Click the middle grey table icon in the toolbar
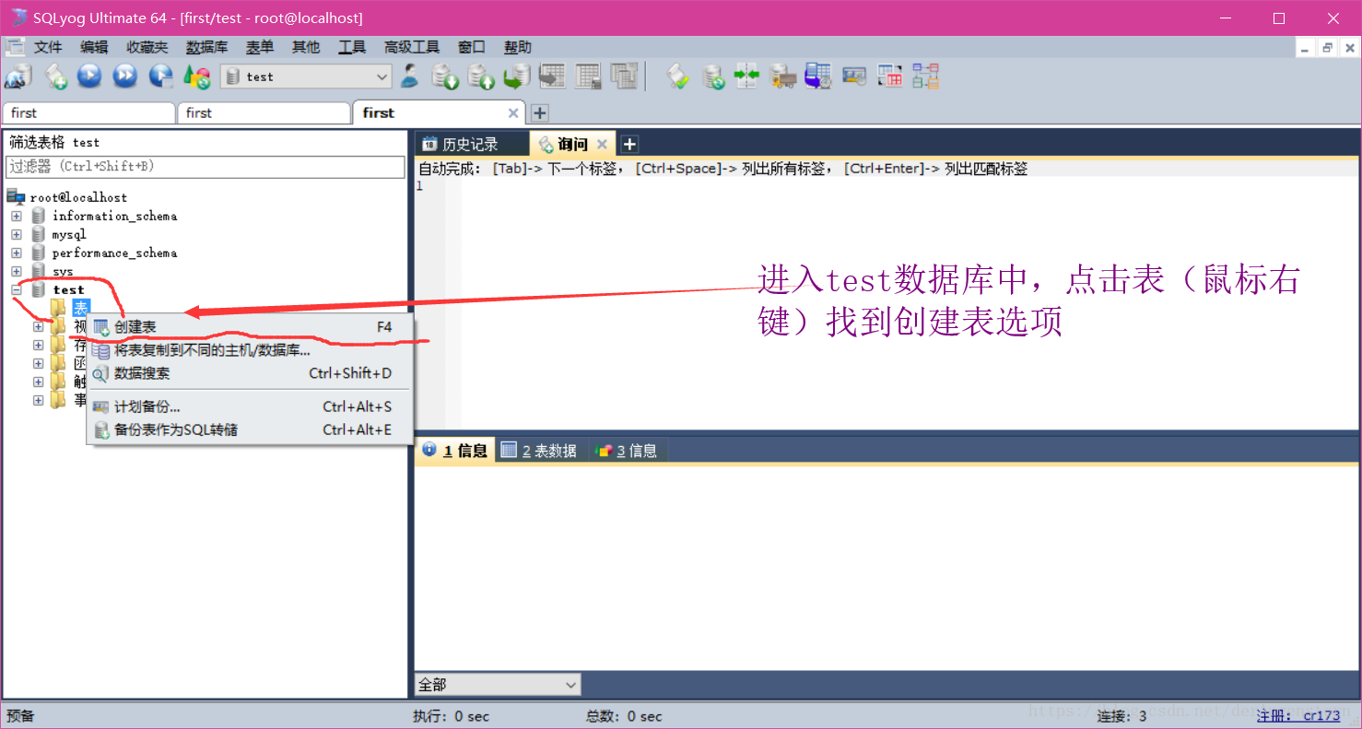This screenshot has width=1362, height=729. click(589, 76)
